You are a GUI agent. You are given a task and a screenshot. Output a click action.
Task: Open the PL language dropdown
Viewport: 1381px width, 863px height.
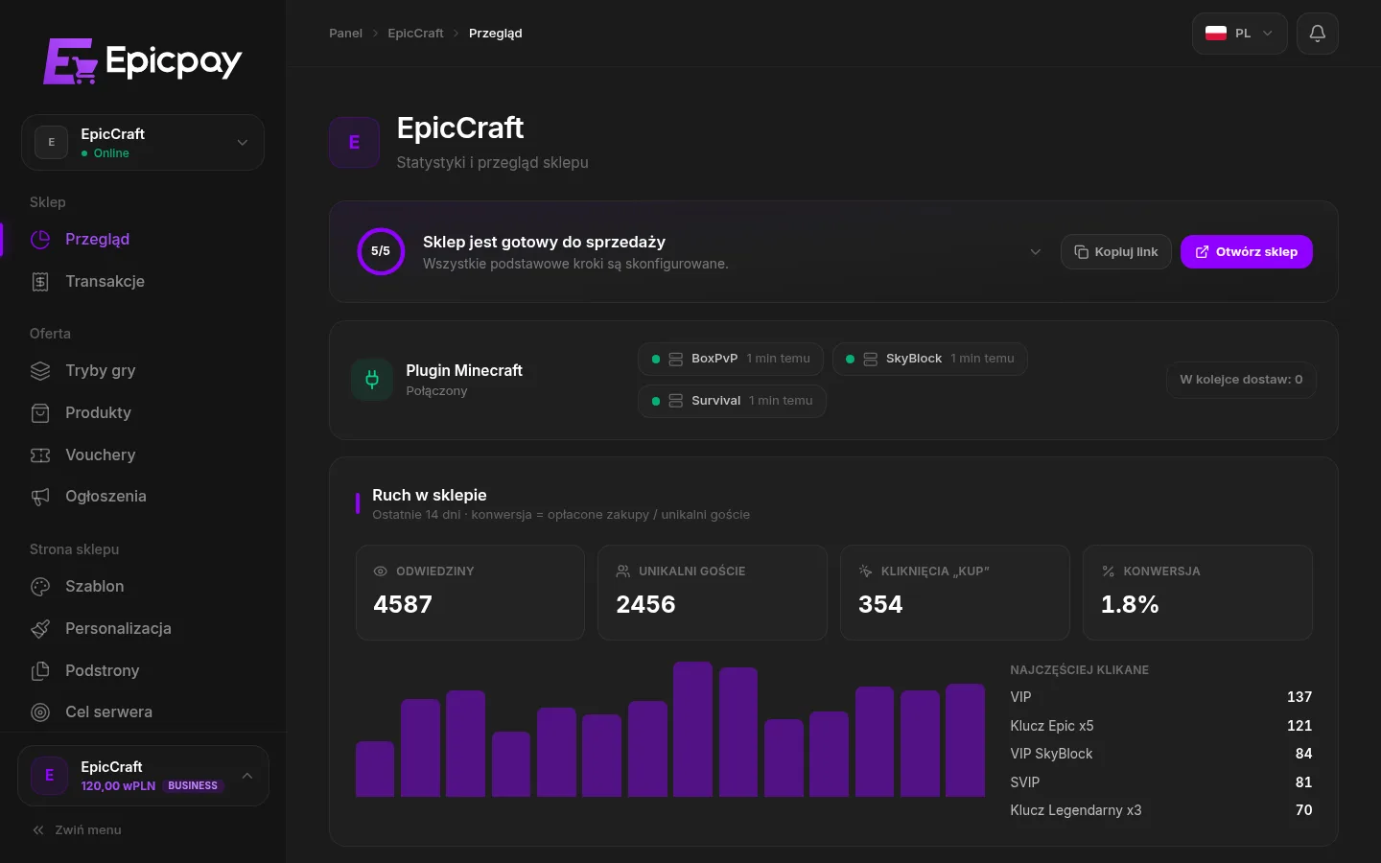click(x=1240, y=34)
